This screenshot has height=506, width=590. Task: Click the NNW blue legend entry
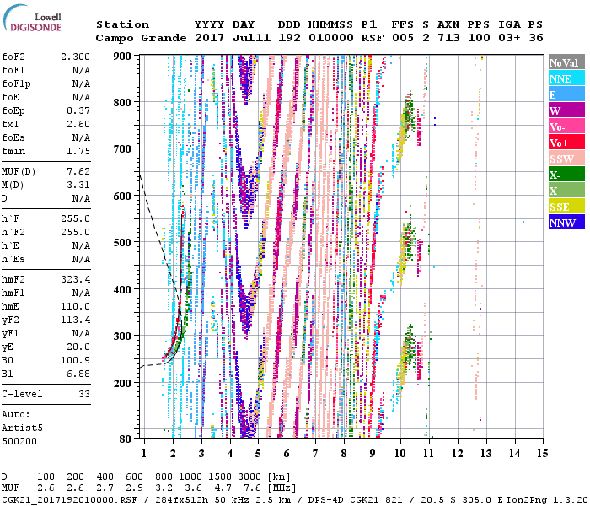(564, 223)
